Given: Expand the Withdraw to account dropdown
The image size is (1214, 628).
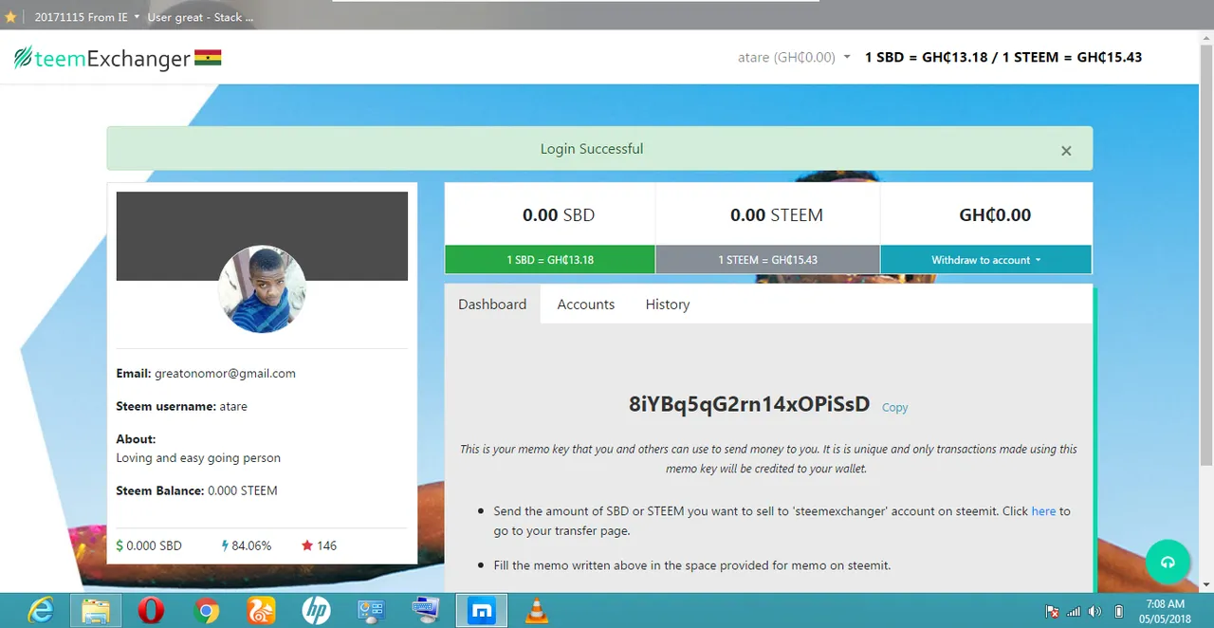Looking at the screenshot, I should pos(986,260).
